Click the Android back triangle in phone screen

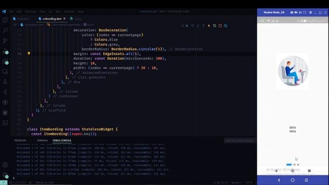(x=276, y=171)
